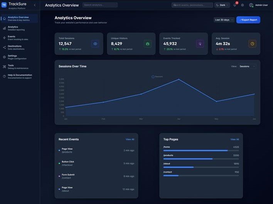Open settings via the header gear icon
Image resolution: width=273 pixels, height=204 pixels.
(243, 5)
